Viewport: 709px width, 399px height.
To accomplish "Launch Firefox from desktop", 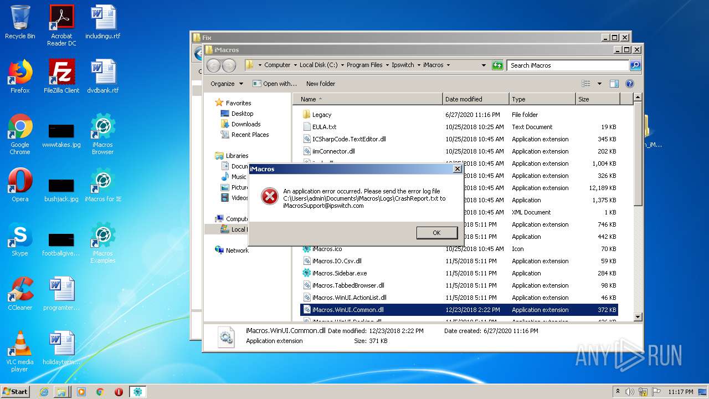I will click(20, 76).
